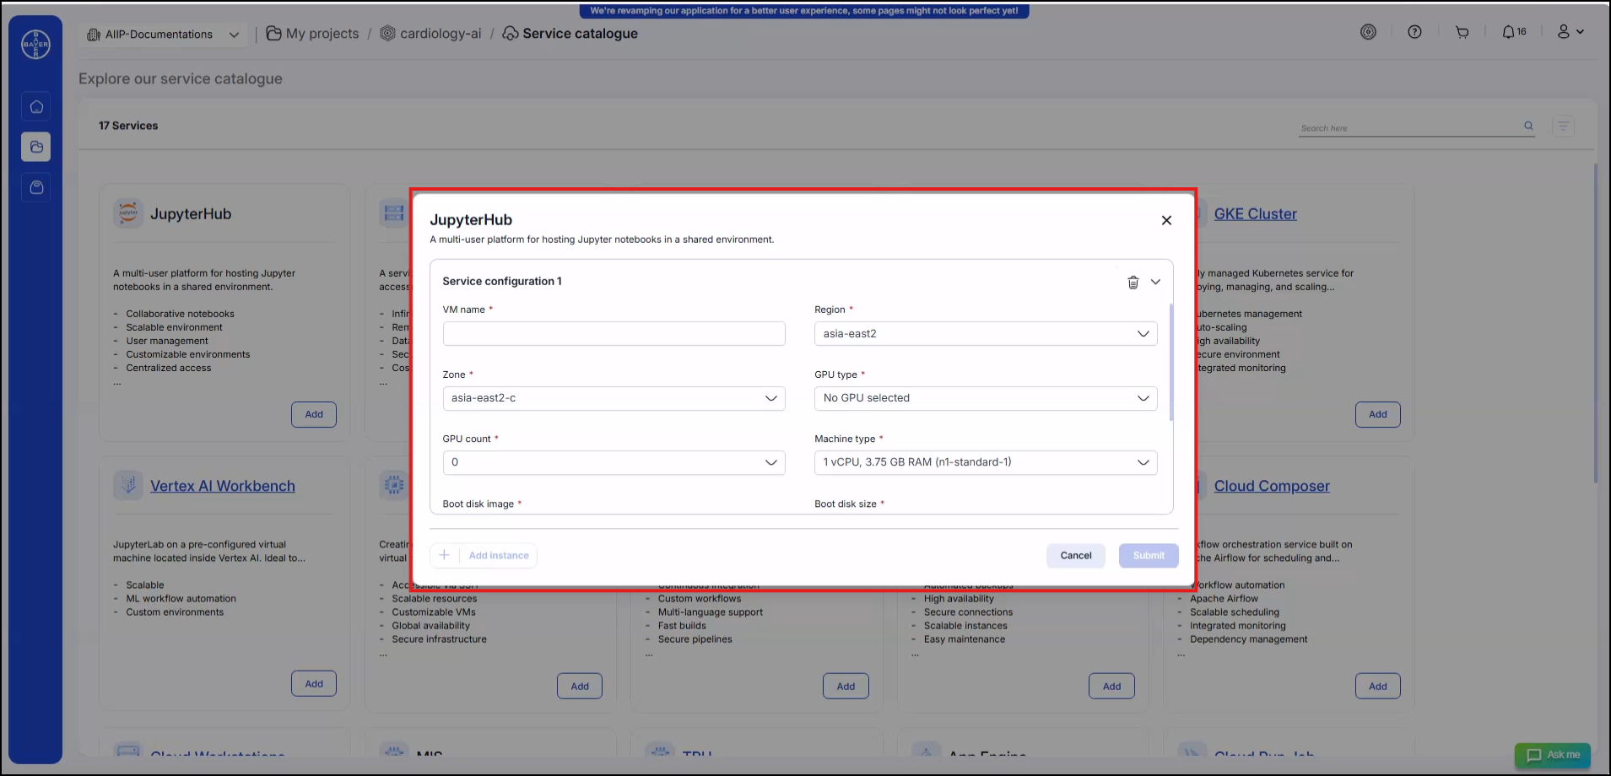Screen dimensions: 1611x776
Task: Click the dialog's vertical scrollbar
Action: (x=1171, y=362)
